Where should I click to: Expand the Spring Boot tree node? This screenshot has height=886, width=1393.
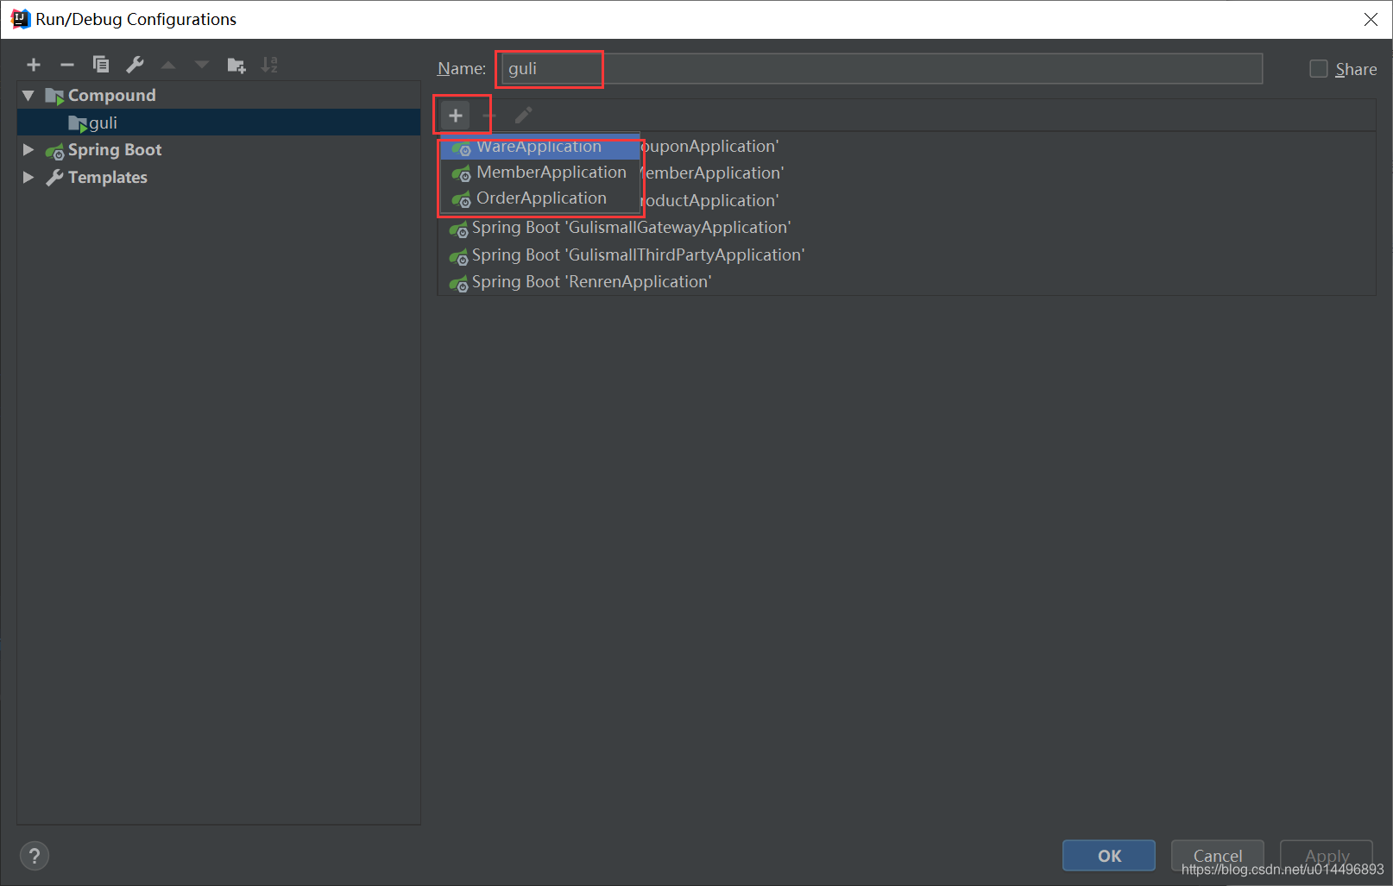[28, 150]
